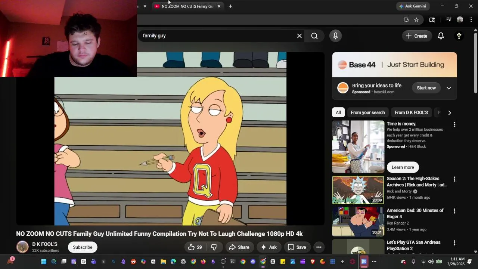
Task: Click the Share button
Action: [x=239, y=247]
